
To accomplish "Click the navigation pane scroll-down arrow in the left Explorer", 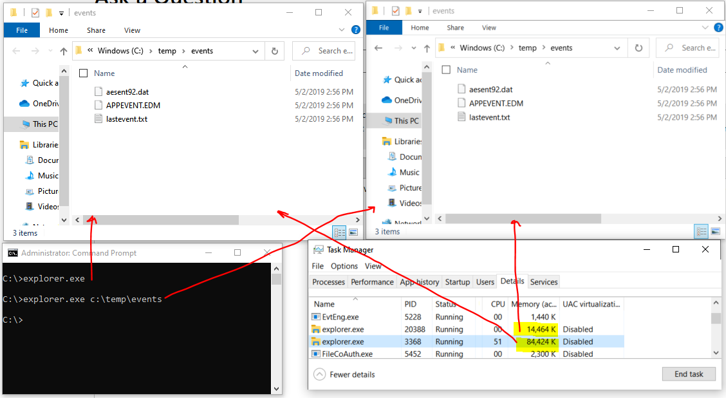I will 64,220.
